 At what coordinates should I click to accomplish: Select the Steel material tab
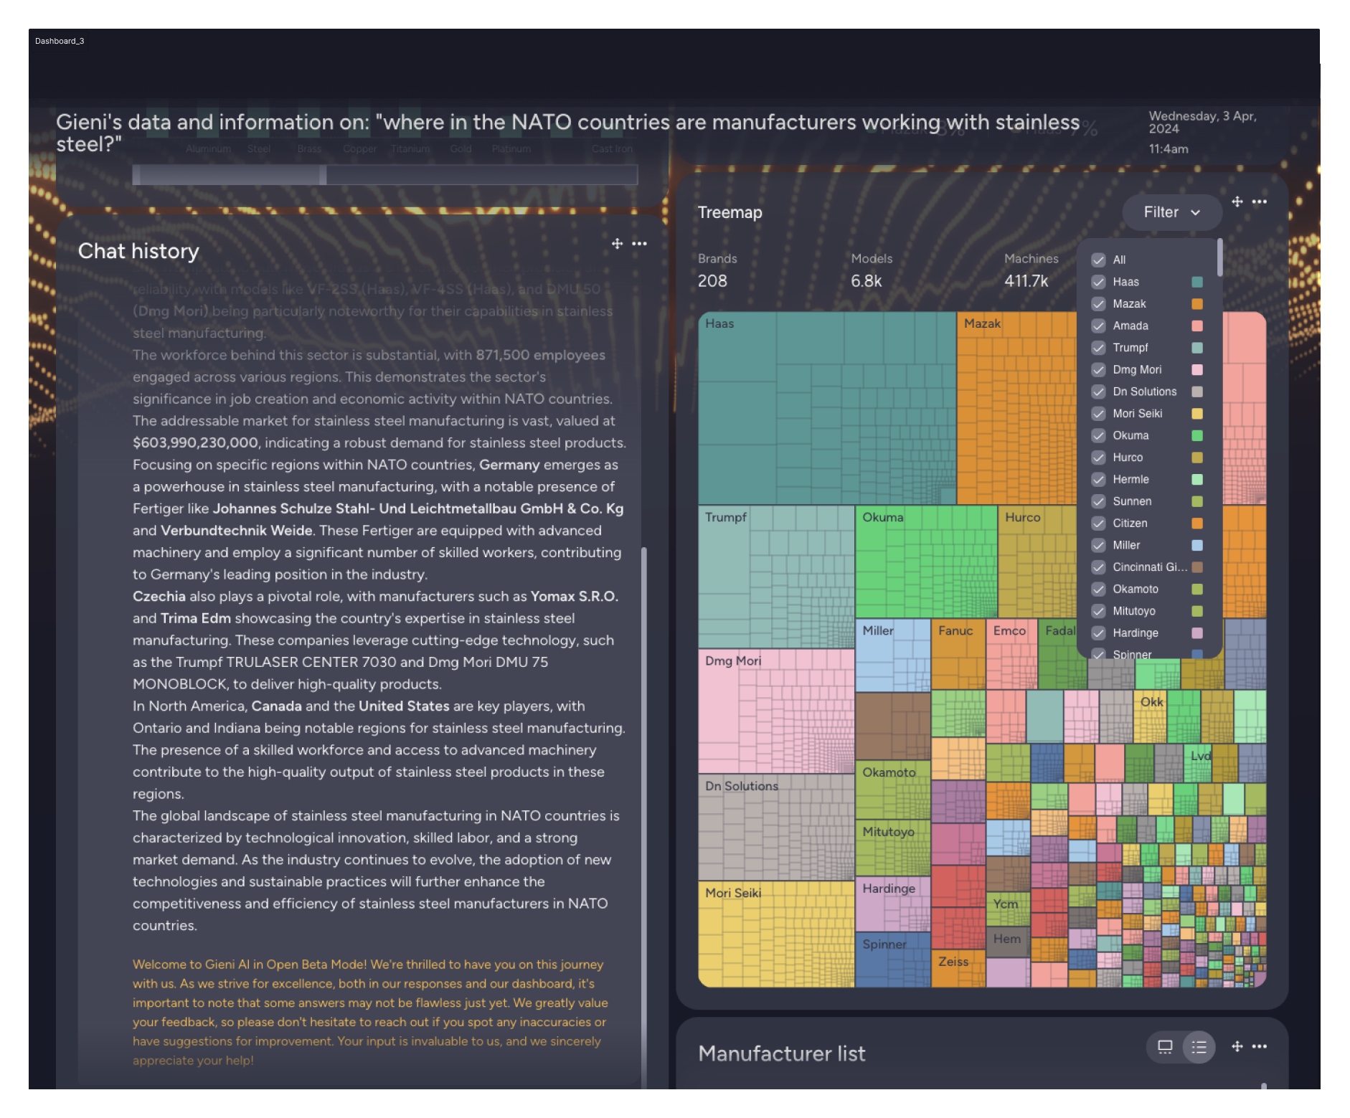coord(260,149)
